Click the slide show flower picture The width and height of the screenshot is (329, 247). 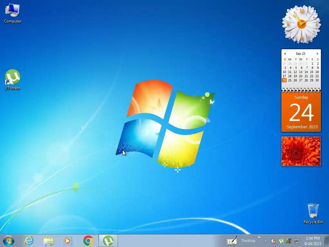(301, 151)
